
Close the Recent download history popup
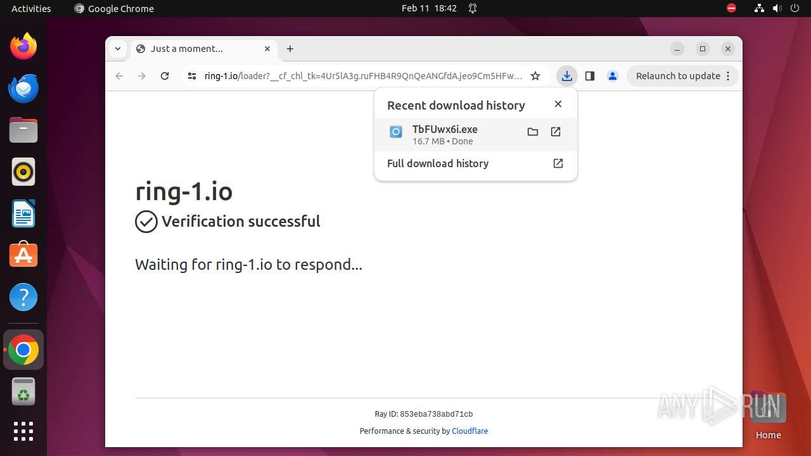point(558,104)
